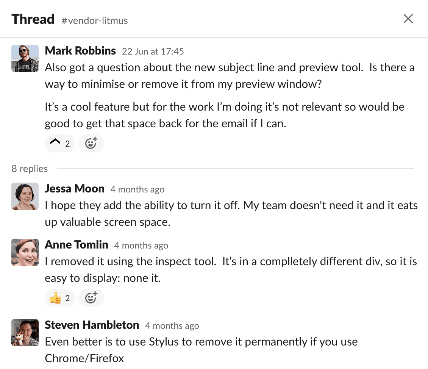Open Mark Robbins' profile name

pyautogui.click(x=80, y=51)
